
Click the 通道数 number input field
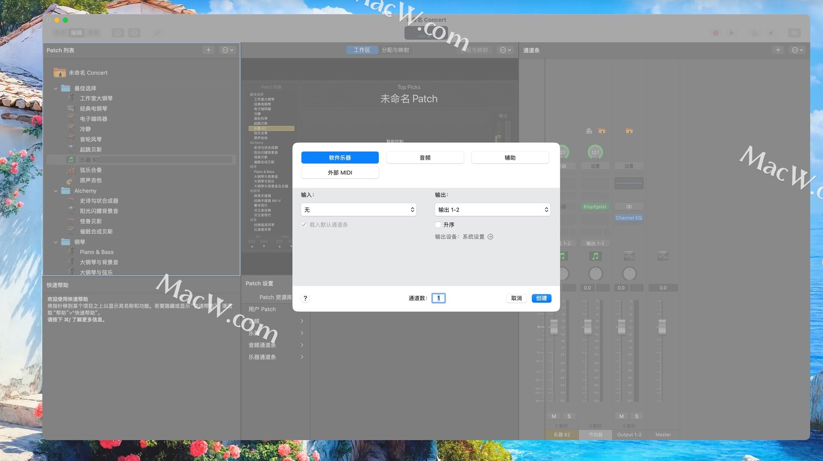(439, 298)
